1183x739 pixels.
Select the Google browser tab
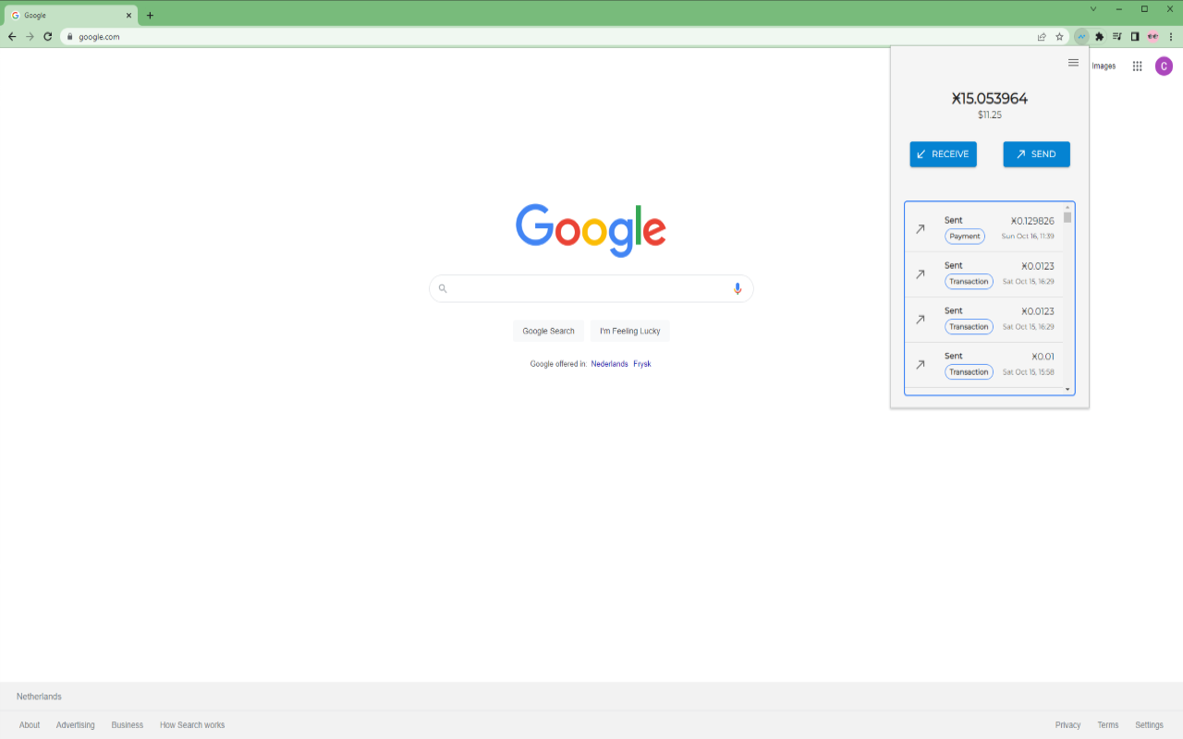coord(71,15)
